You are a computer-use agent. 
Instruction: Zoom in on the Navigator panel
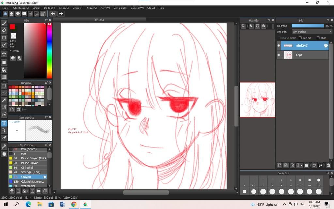point(251,26)
